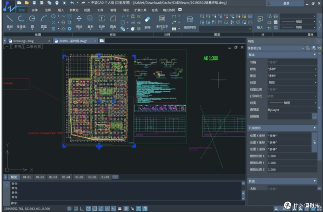Click the Redo arrow in quick access toolbar
This screenshot has height=212, width=323.
(83, 3)
